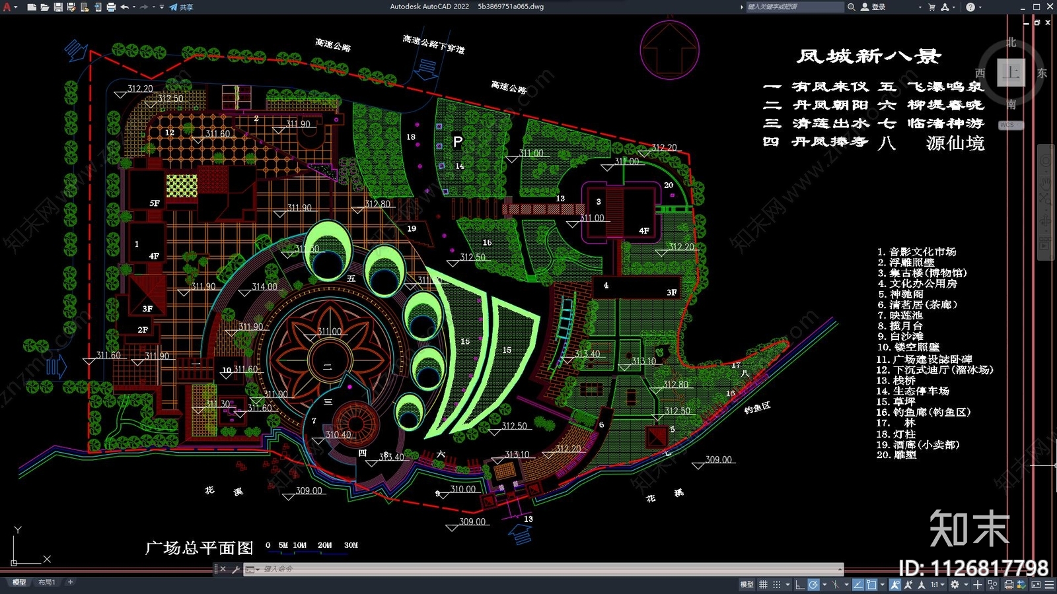Toggle object snap tracking in status bar
This screenshot has height=594, width=1057.
[x=858, y=585]
